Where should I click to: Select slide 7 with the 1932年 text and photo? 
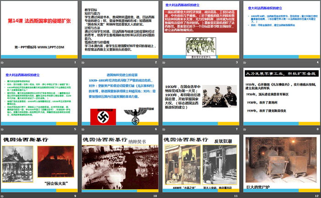click(x=201, y=96)
